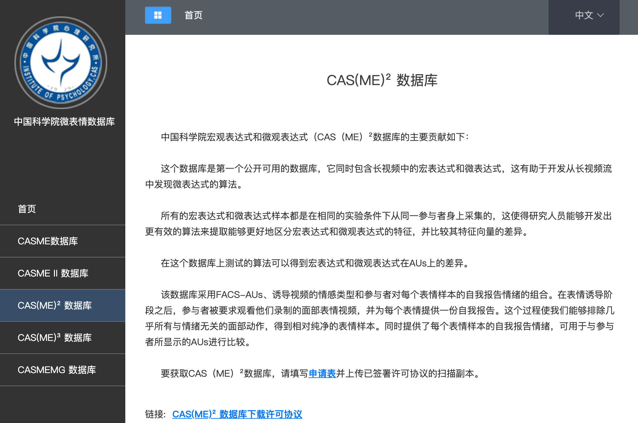Click the sentence 在这个数据库上测试的算法
638x423 pixels.
point(316,263)
